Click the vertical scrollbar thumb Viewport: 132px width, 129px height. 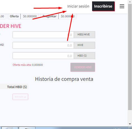click(130, 57)
